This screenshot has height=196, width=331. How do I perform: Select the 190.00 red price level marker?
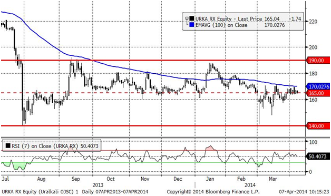tap(318, 61)
